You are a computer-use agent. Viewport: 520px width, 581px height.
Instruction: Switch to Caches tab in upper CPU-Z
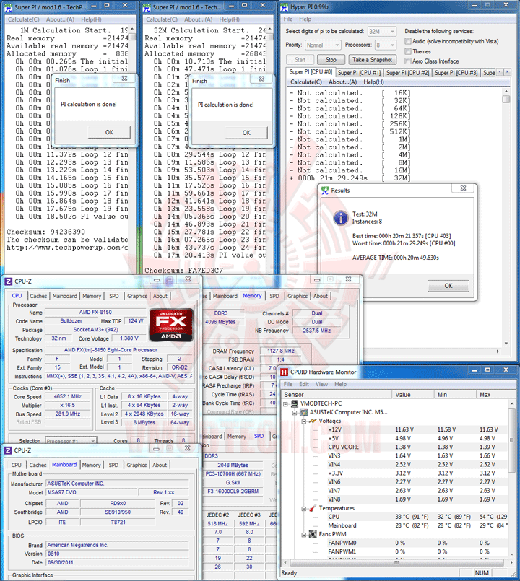pos(38,296)
